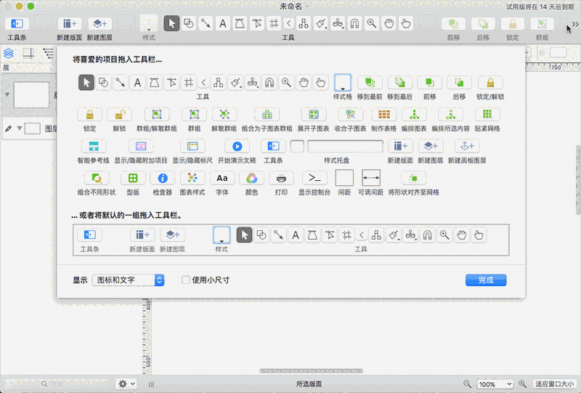
Task: Open the 100% zoom level dropdown
Action: pos(495,384)
